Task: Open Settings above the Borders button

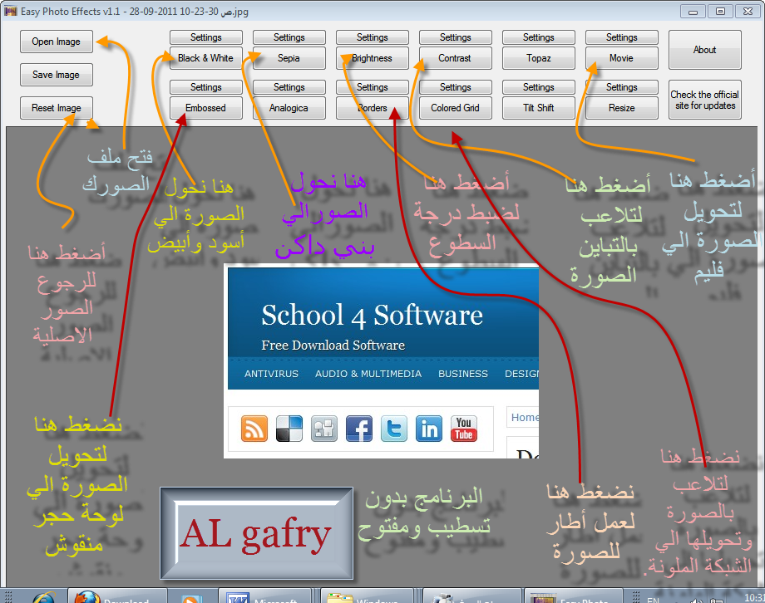Action: [373, 87]
